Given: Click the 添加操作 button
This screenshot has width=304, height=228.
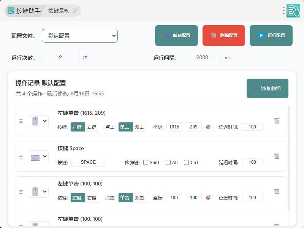Looking at the screenshot, I should [x=268, y=88].
